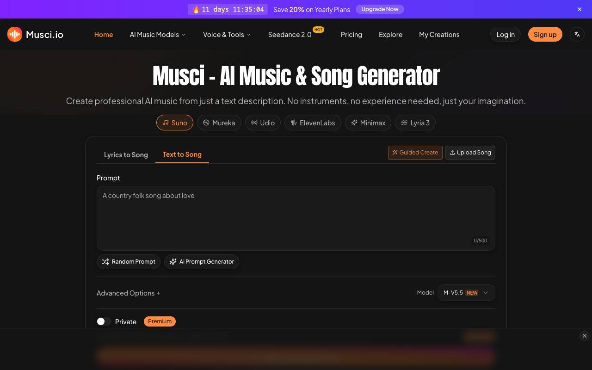Select the Suno music model chip
The width and height of the screenshot is (592, 370).
point(175,123)
